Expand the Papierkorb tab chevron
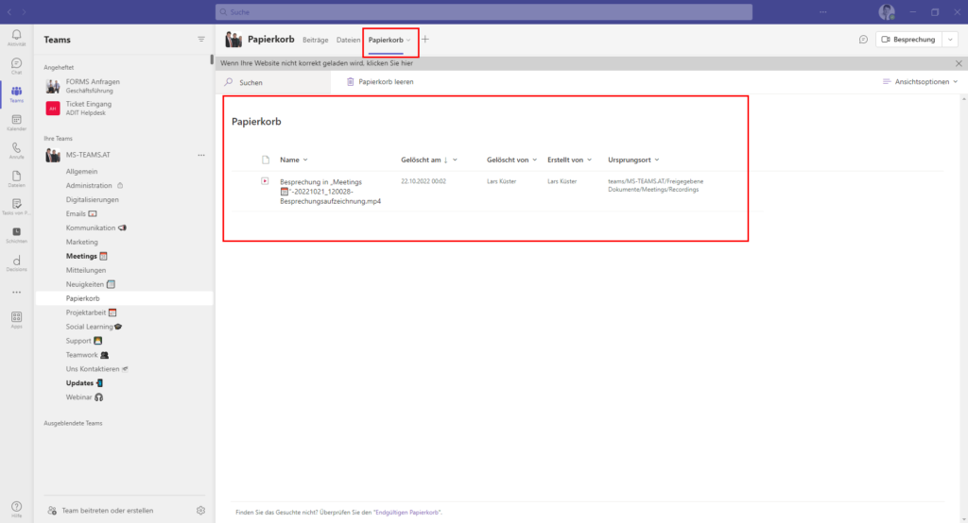Image resolution: width=968 pixels, height=523 pixels. click(x=408, y=40)
